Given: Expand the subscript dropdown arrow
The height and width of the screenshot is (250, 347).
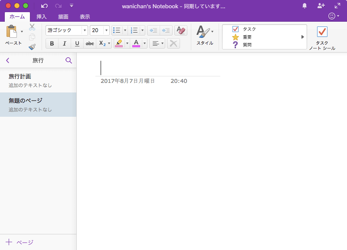Looking at the screenshot, I should [x=109, y=43].
